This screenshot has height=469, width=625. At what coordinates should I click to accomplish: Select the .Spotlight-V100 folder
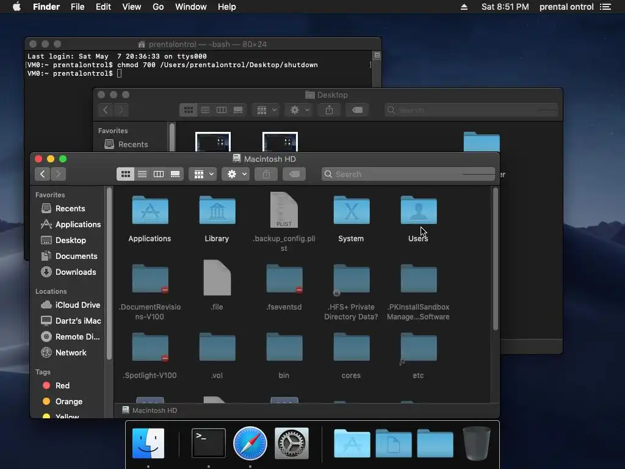(150, 347)
